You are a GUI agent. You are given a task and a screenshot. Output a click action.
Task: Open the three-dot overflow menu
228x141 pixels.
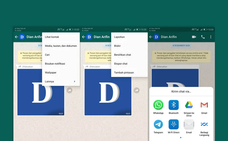tap(211, 37)
